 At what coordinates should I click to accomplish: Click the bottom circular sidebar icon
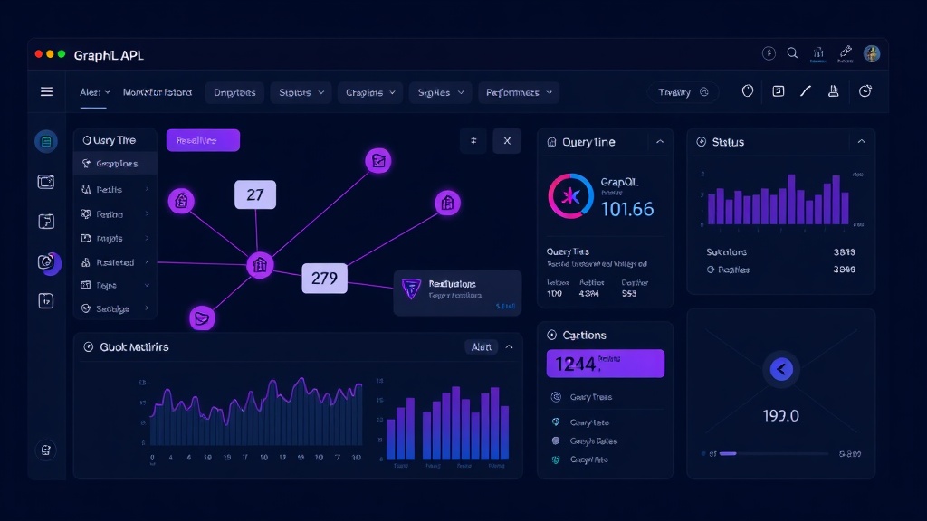tap(46, 450)
